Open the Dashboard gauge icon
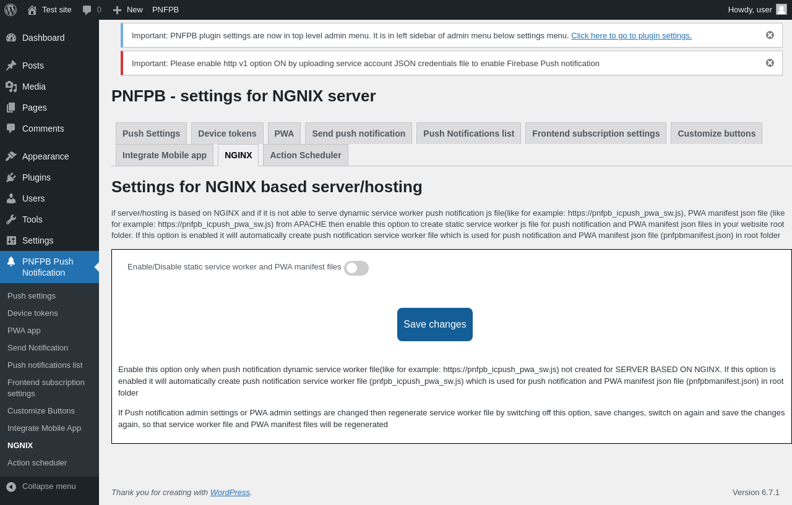This screenshot has width=792, height=505. 11,38
